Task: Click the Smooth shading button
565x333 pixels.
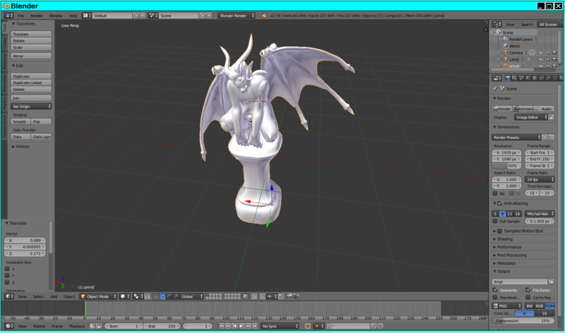Action: coord(20,121)
